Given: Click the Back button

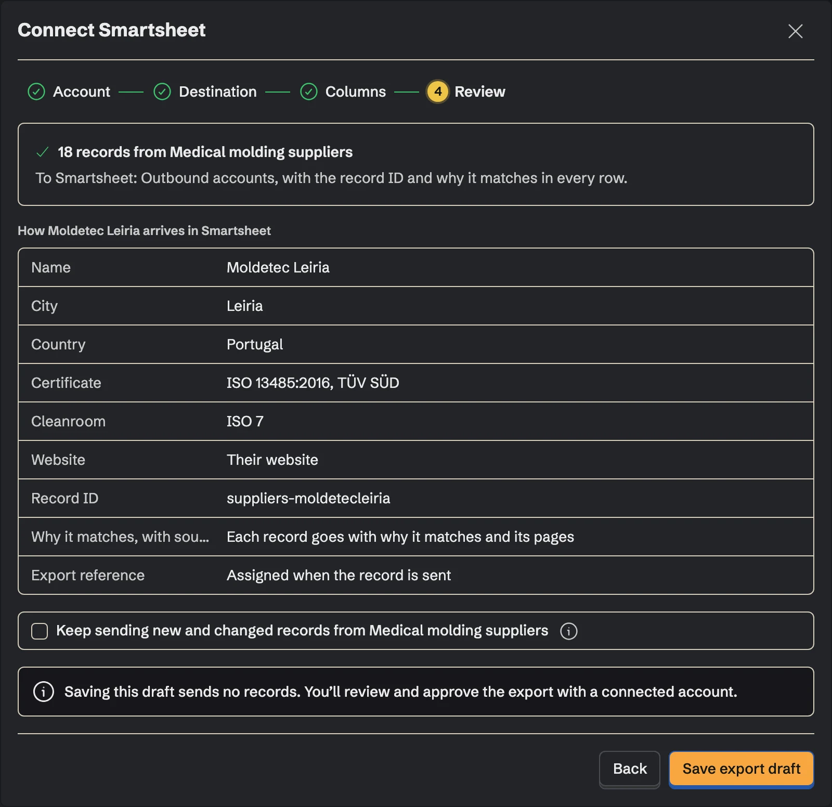Looking at the screenshot, I should [630, 769].
